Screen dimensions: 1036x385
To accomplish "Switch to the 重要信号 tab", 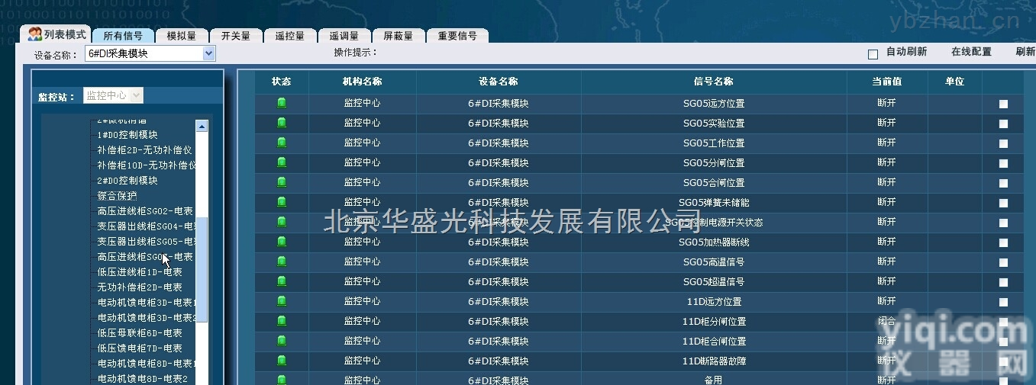I will 457,36.
